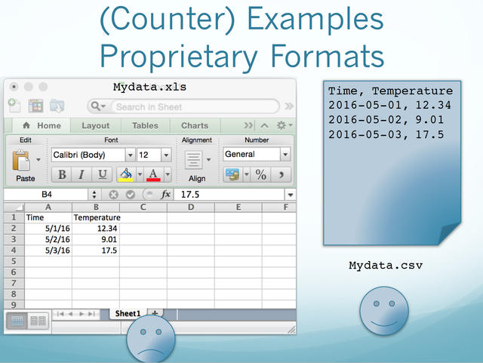Open the Layout ribbon tab
Image resolution: width=483 pixels, height=363 pixels.
(96, 126)
